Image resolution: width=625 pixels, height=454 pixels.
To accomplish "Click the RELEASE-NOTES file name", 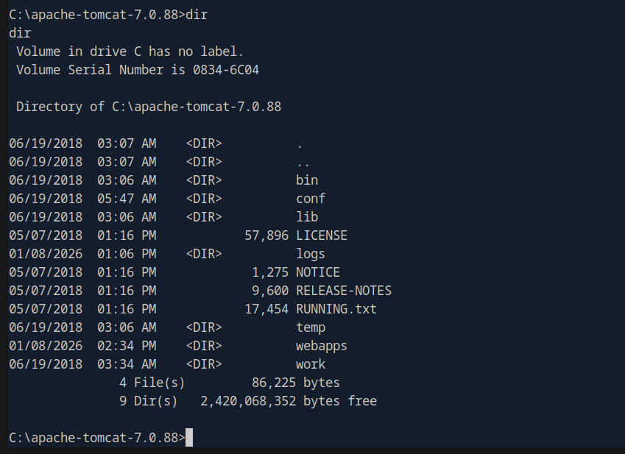I will (344, 291).
